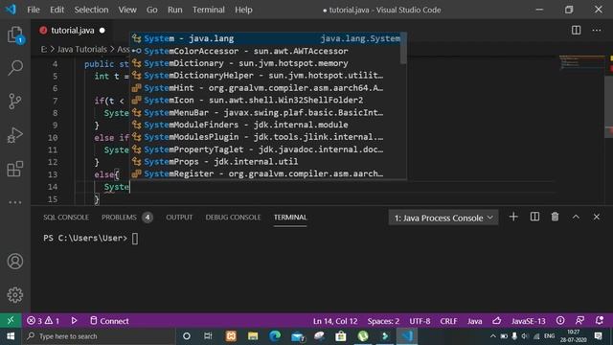Switch to the DEBUG CONSOLE tab

233,218
